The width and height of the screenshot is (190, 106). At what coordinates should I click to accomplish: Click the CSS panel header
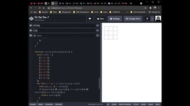pyautogui.click(x=64, y=31)
